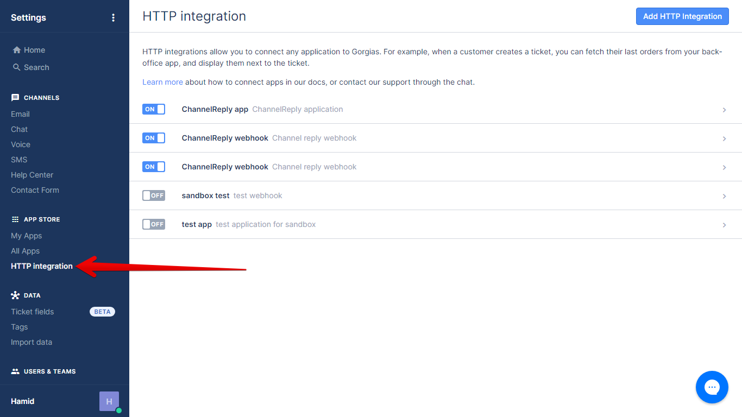Screen dimensions: 742x417
Task: Click the Channels section message icon
Action: tap(15, 98)
